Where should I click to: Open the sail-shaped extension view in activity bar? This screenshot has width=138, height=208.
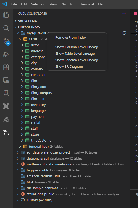point(7,119)
